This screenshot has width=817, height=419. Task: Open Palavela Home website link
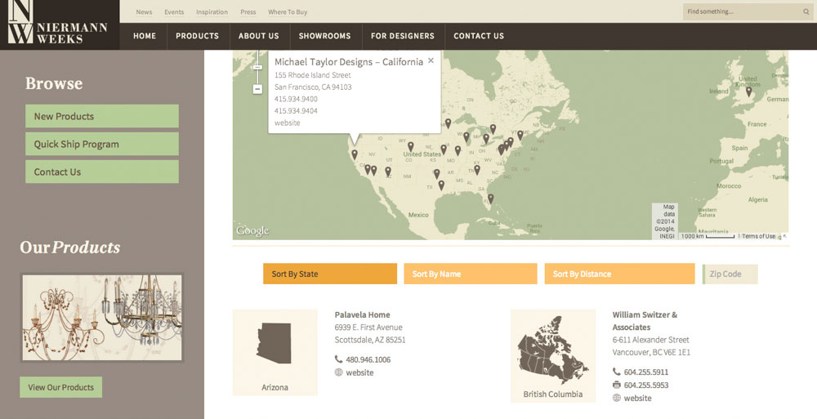point(359,372)
